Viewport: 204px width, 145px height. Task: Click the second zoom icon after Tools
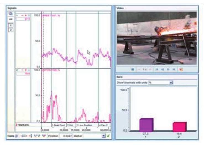coord(26,136)
